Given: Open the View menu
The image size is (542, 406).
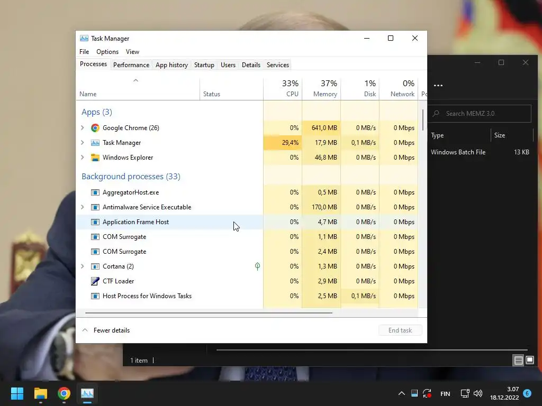Looking at the screenshot, I should [132, 52].
